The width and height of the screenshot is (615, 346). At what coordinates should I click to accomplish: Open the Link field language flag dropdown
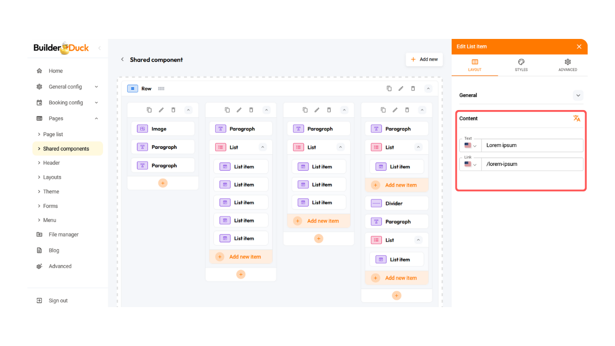point(470,164)
